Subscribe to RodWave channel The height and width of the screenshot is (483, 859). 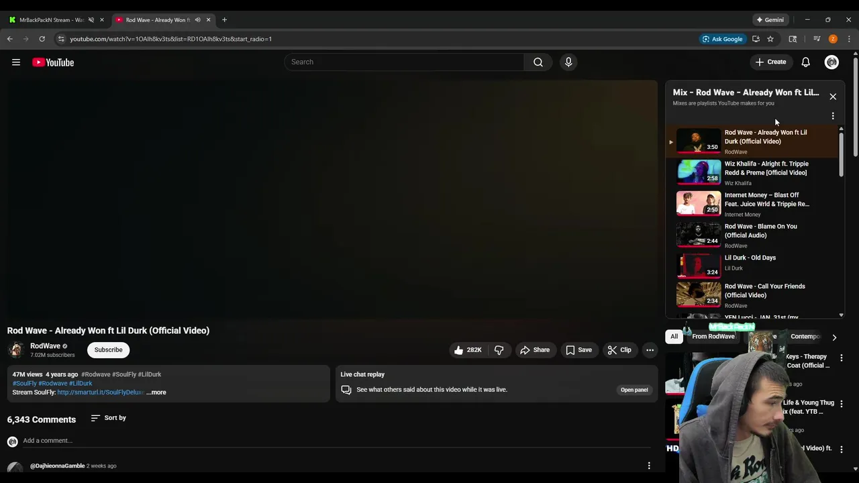[x=108, y=350]
